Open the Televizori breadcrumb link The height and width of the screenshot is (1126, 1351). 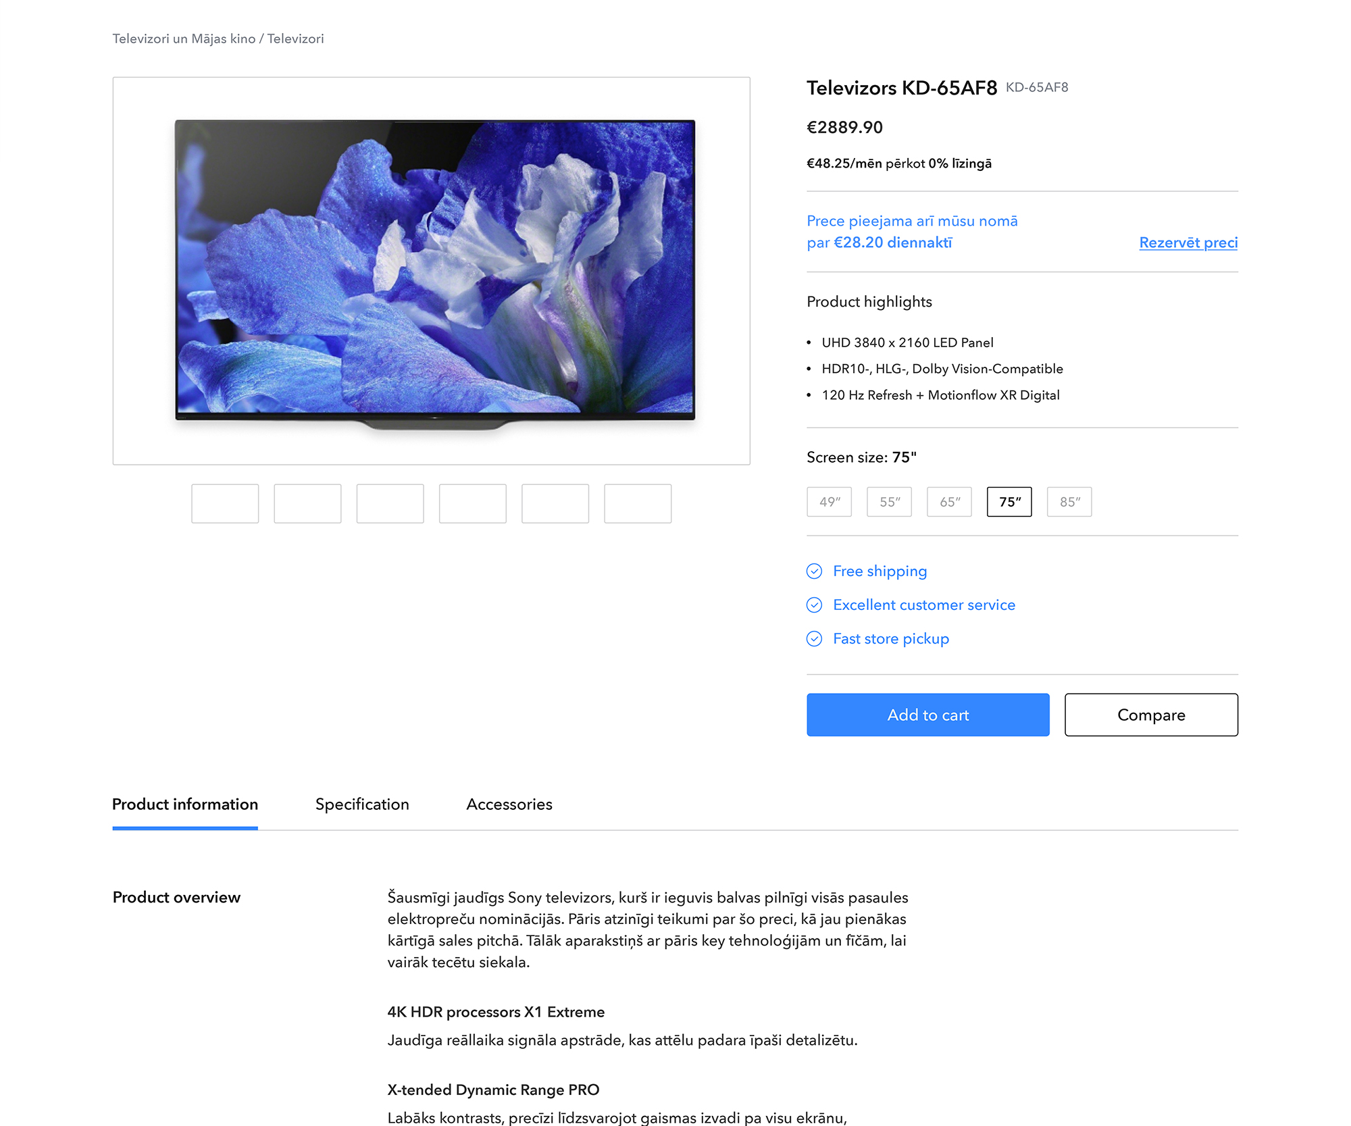(296, 39)
